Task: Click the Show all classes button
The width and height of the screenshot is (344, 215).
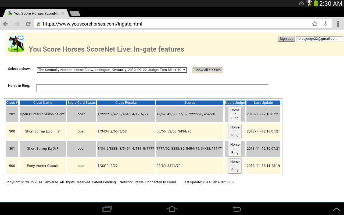Action: pos(207,70)
